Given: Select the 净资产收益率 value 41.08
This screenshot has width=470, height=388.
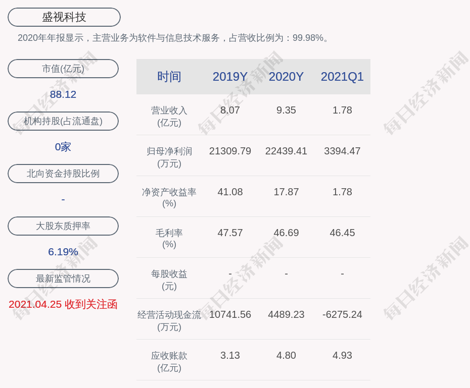Looking at the screenshot, I should (230, 192).
